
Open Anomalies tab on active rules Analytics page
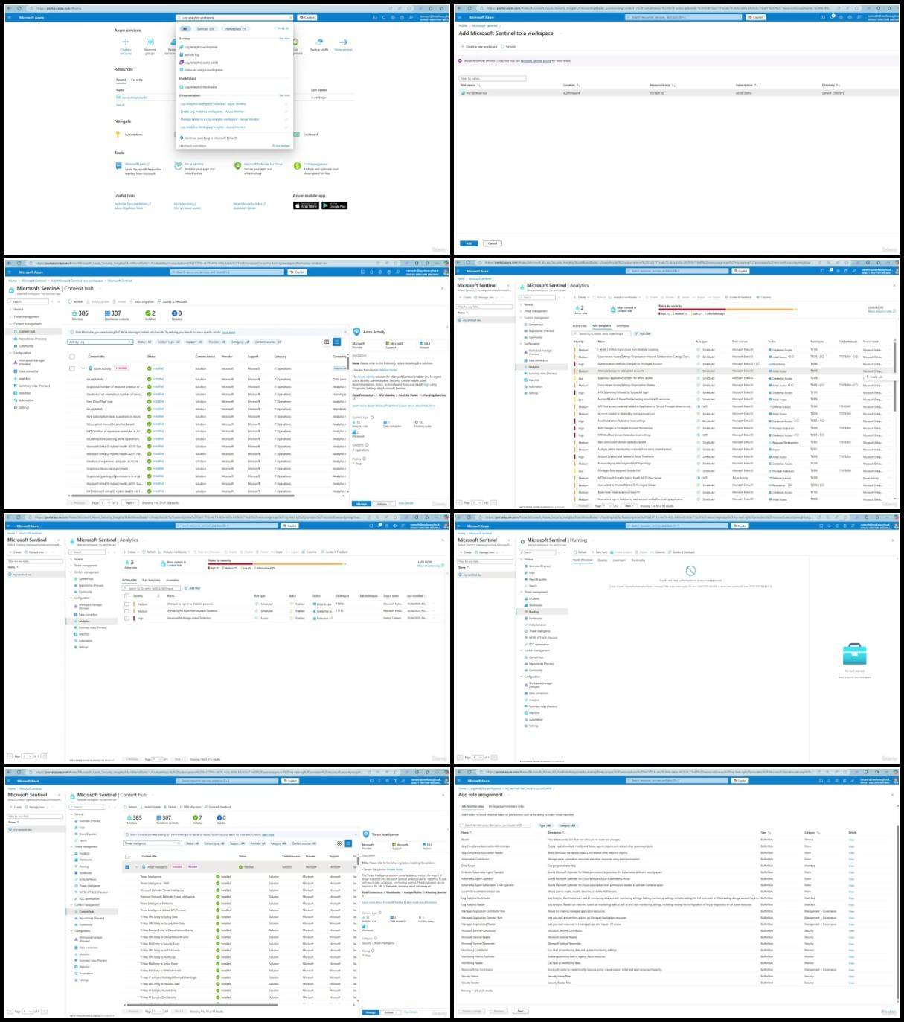pos(172,580)
